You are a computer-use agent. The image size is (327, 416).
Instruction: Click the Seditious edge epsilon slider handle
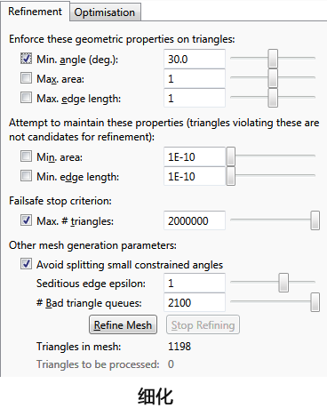pyautogui.click(x=283, y=283)
